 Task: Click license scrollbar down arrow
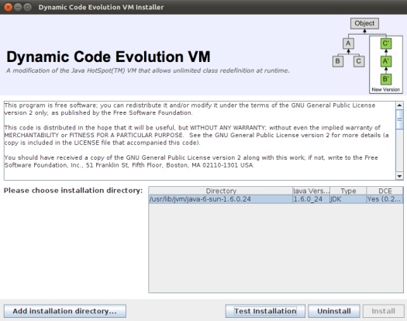(399, 176)
